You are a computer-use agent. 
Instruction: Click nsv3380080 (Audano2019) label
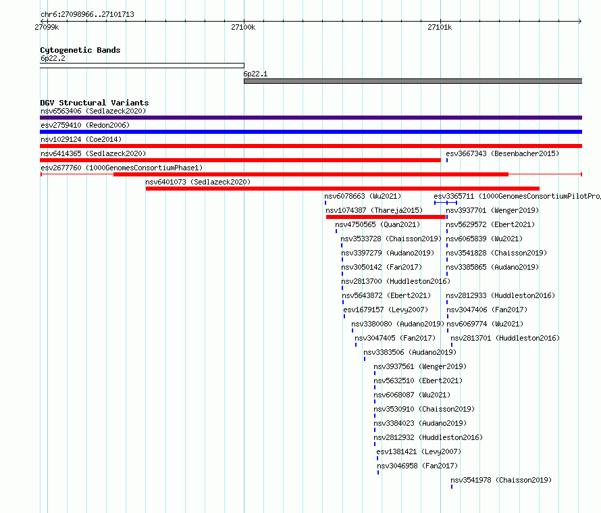(x=398, y=324)
